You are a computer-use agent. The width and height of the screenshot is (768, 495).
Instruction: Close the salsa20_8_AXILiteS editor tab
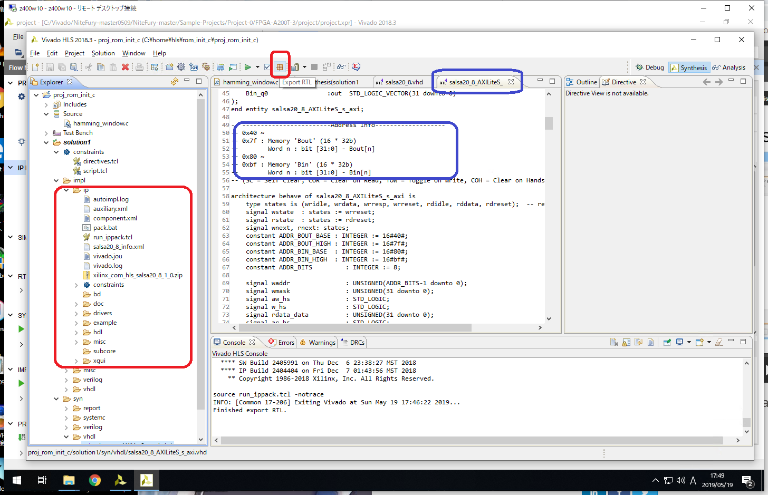[511, 82]
